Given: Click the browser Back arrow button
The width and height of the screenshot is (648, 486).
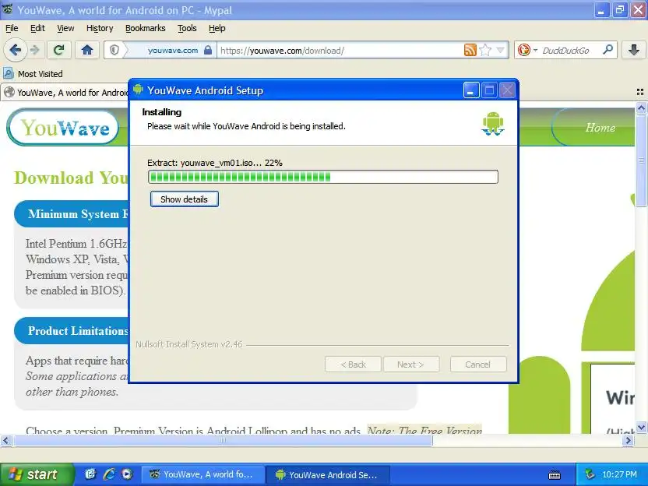Looking at the screenshot, I should tap(16, 51).
